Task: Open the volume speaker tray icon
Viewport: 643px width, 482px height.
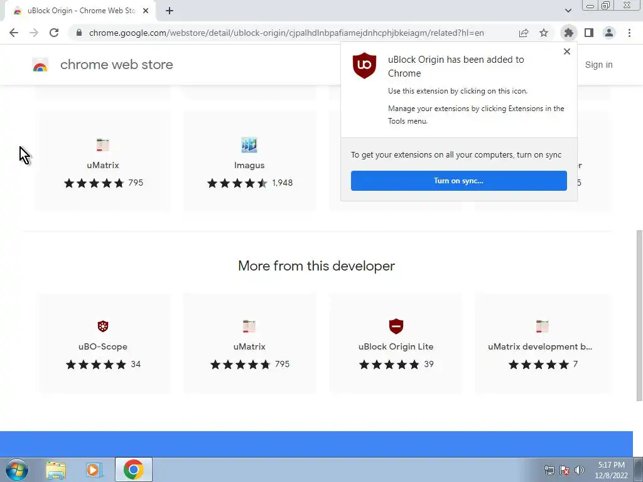Action: click(580, 470)
